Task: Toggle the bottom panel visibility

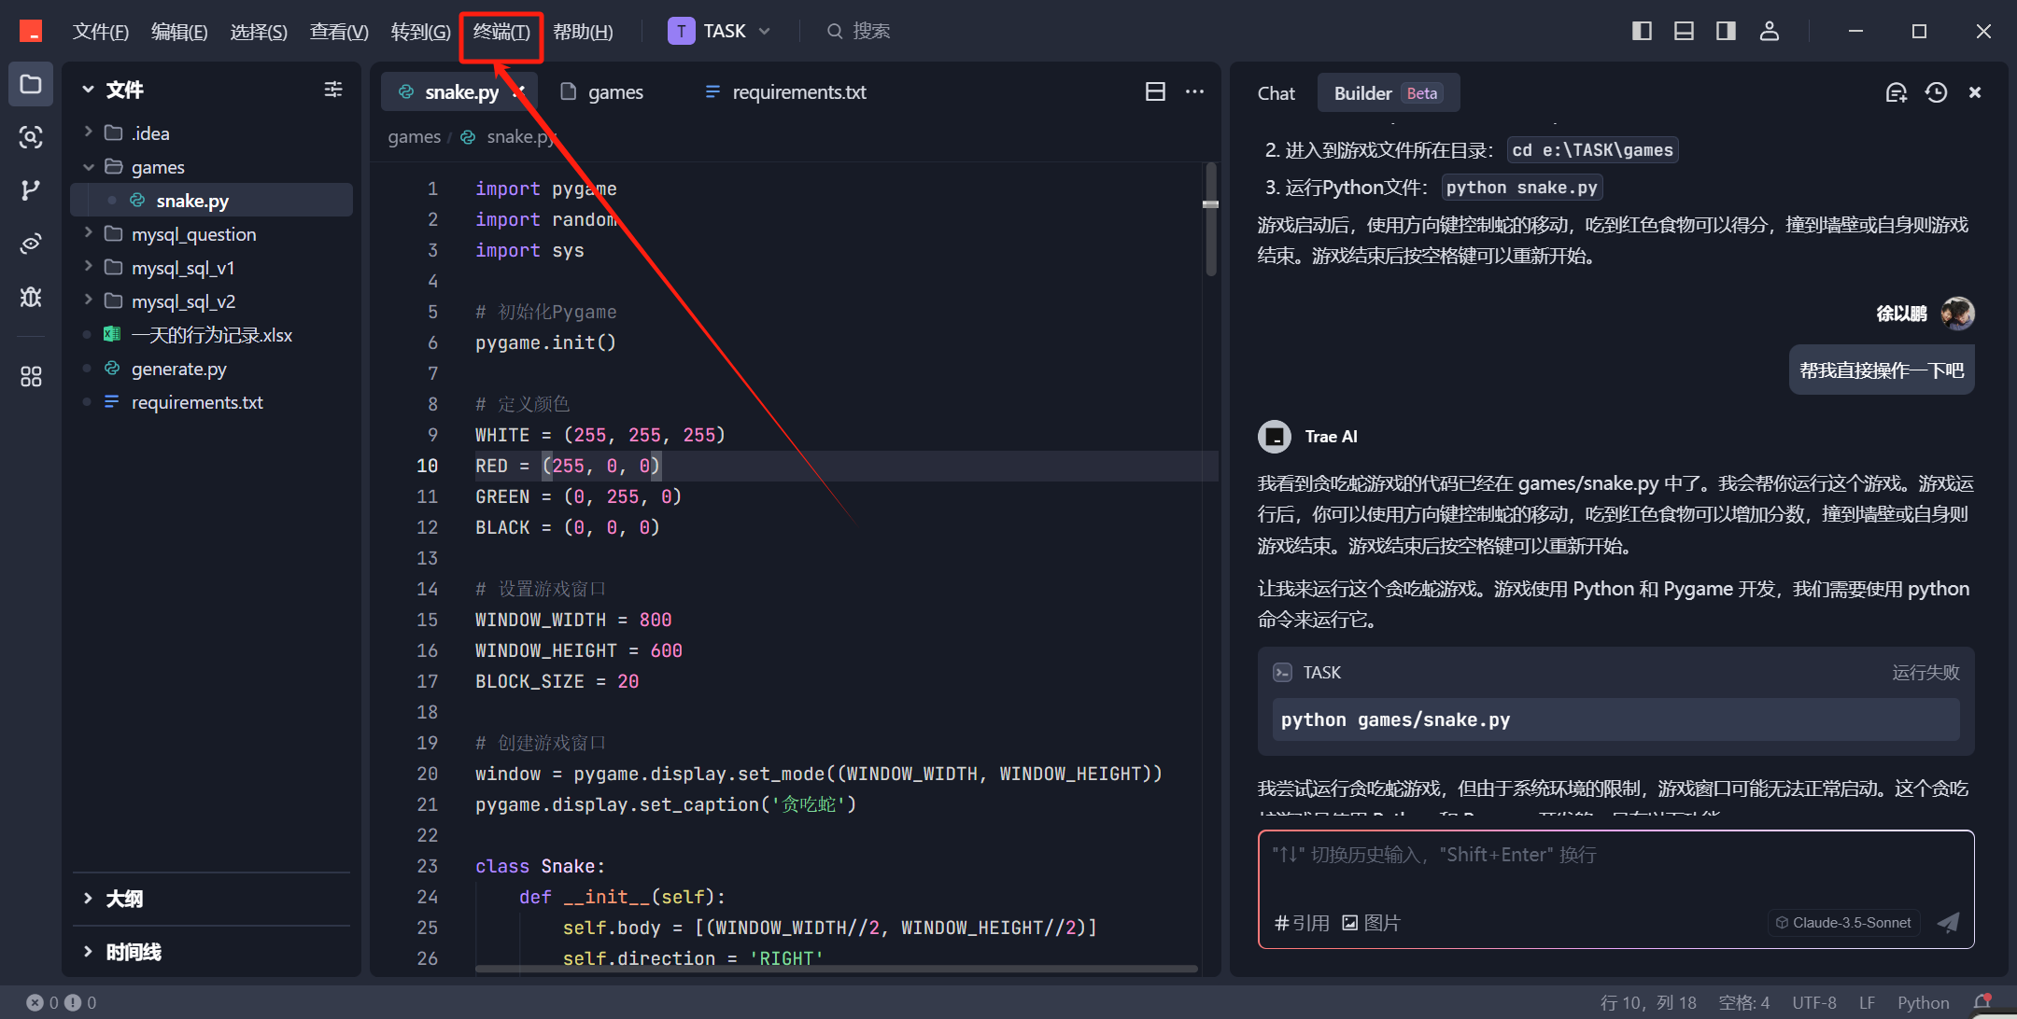Action: [x=1684, y=31]
